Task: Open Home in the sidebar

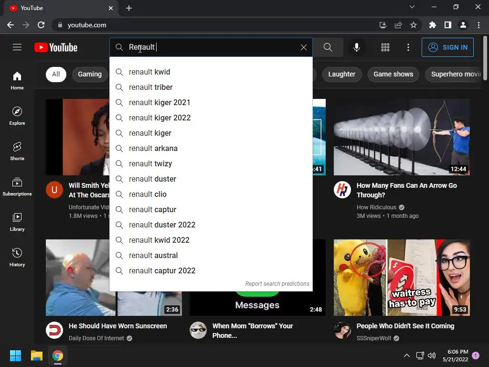Action: (17, 81)
